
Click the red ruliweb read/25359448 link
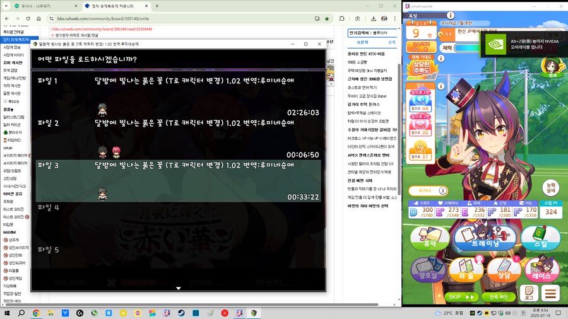coord(102,29)
